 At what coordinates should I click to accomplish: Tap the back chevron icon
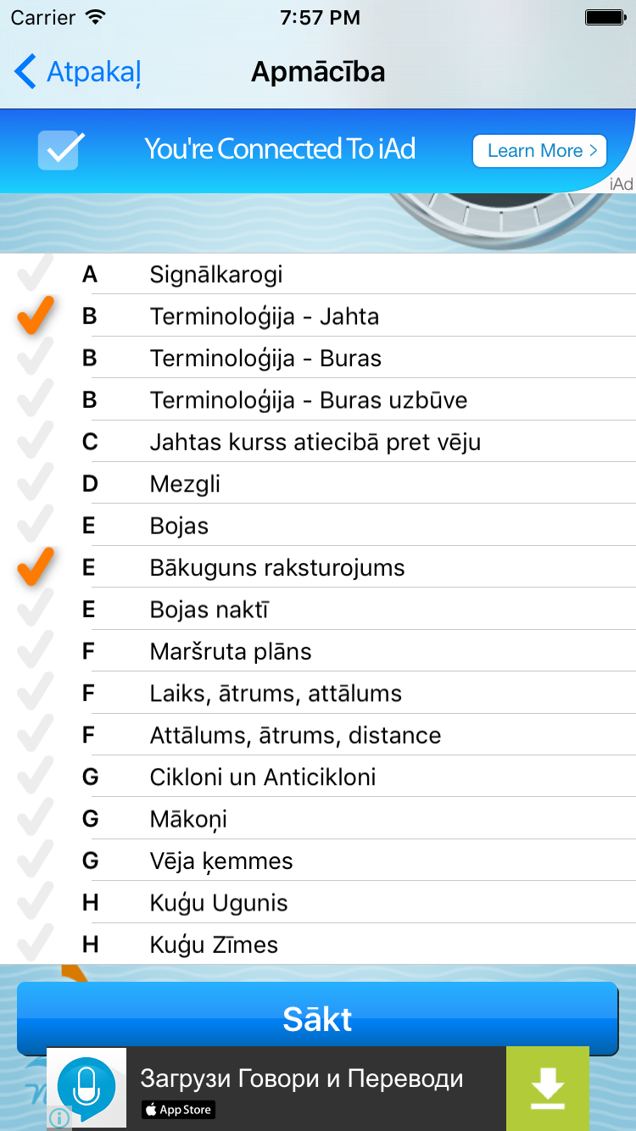coord(25,72)
